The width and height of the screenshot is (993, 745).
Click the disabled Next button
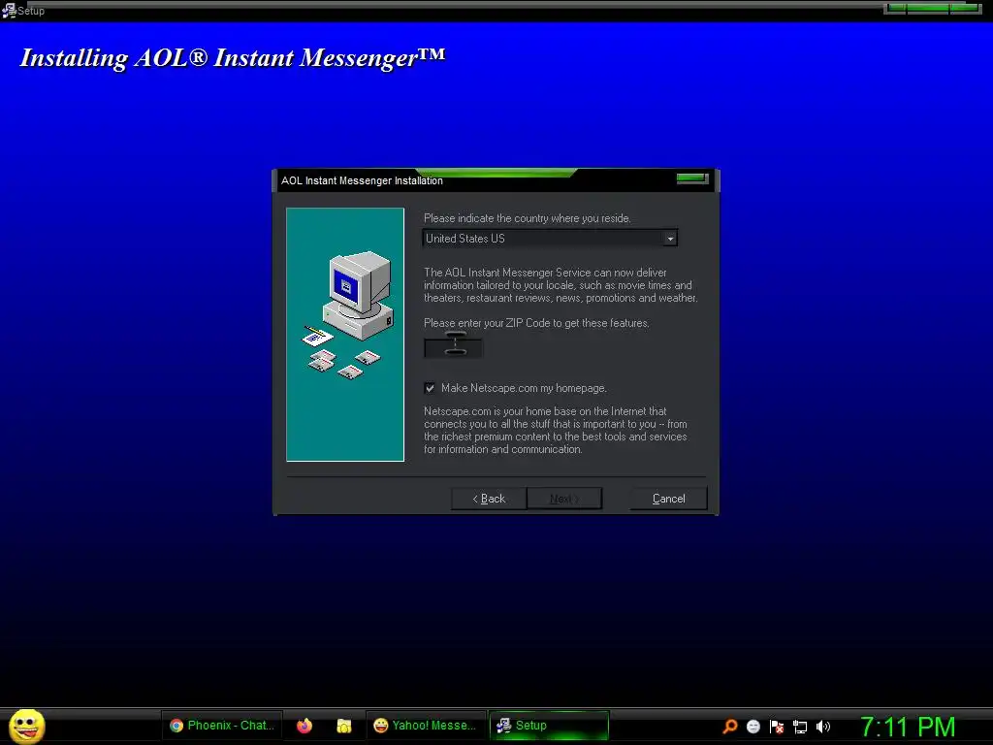point(563,499)
